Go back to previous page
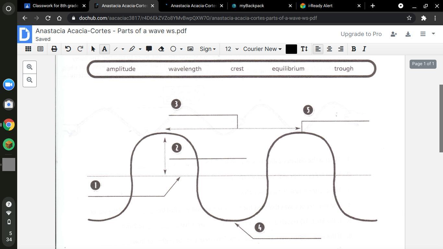Screen dimensions: 443x249 (25, 18)
